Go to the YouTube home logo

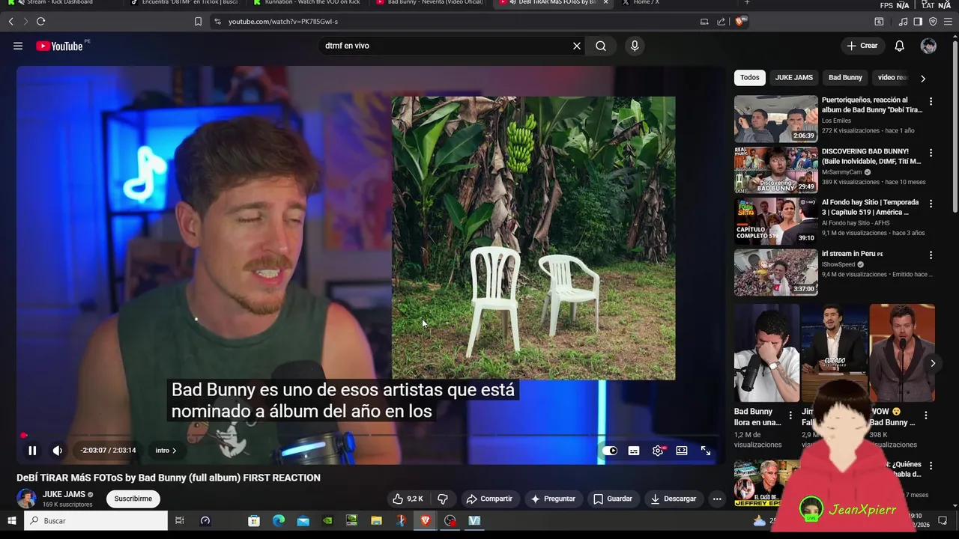(60, 46)
